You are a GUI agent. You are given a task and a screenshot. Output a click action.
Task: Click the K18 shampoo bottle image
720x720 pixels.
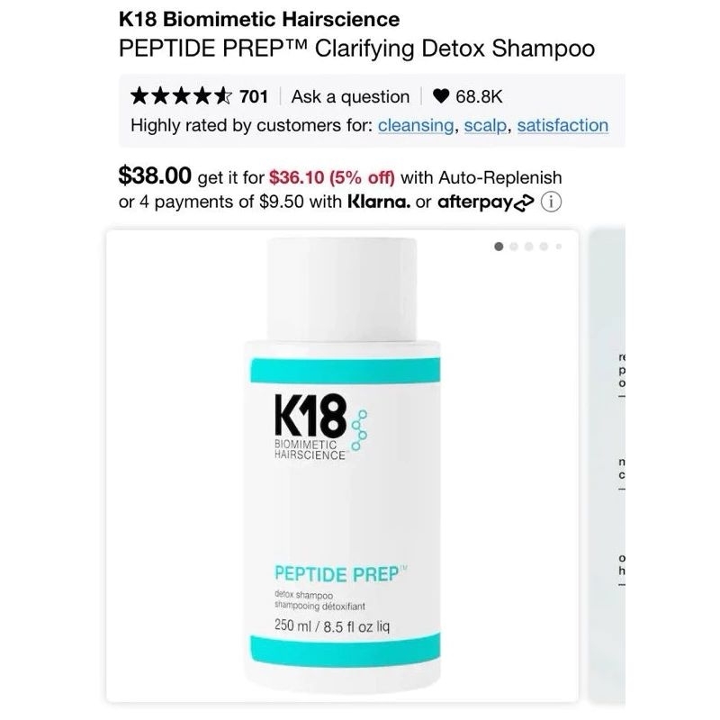pyautogui.click(x=343, y=465)
